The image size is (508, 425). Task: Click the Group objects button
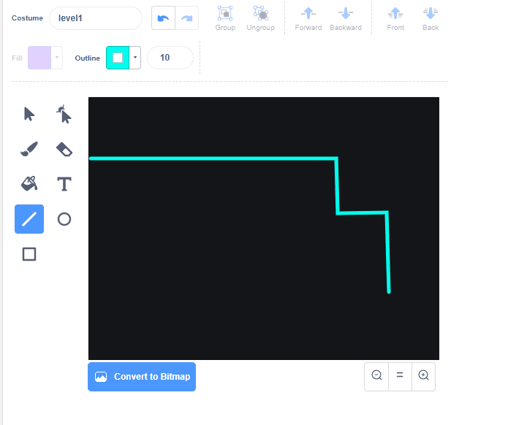[225, 18]
